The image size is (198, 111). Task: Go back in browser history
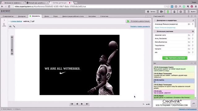pos(2,6)
